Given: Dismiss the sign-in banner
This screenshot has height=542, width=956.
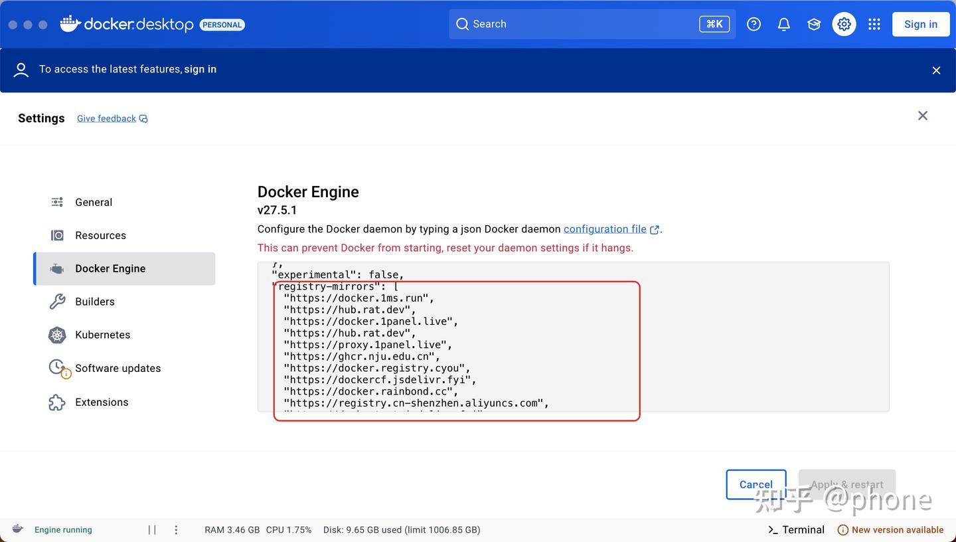Looking at the screenshot, I should click(x=936, y=70).
